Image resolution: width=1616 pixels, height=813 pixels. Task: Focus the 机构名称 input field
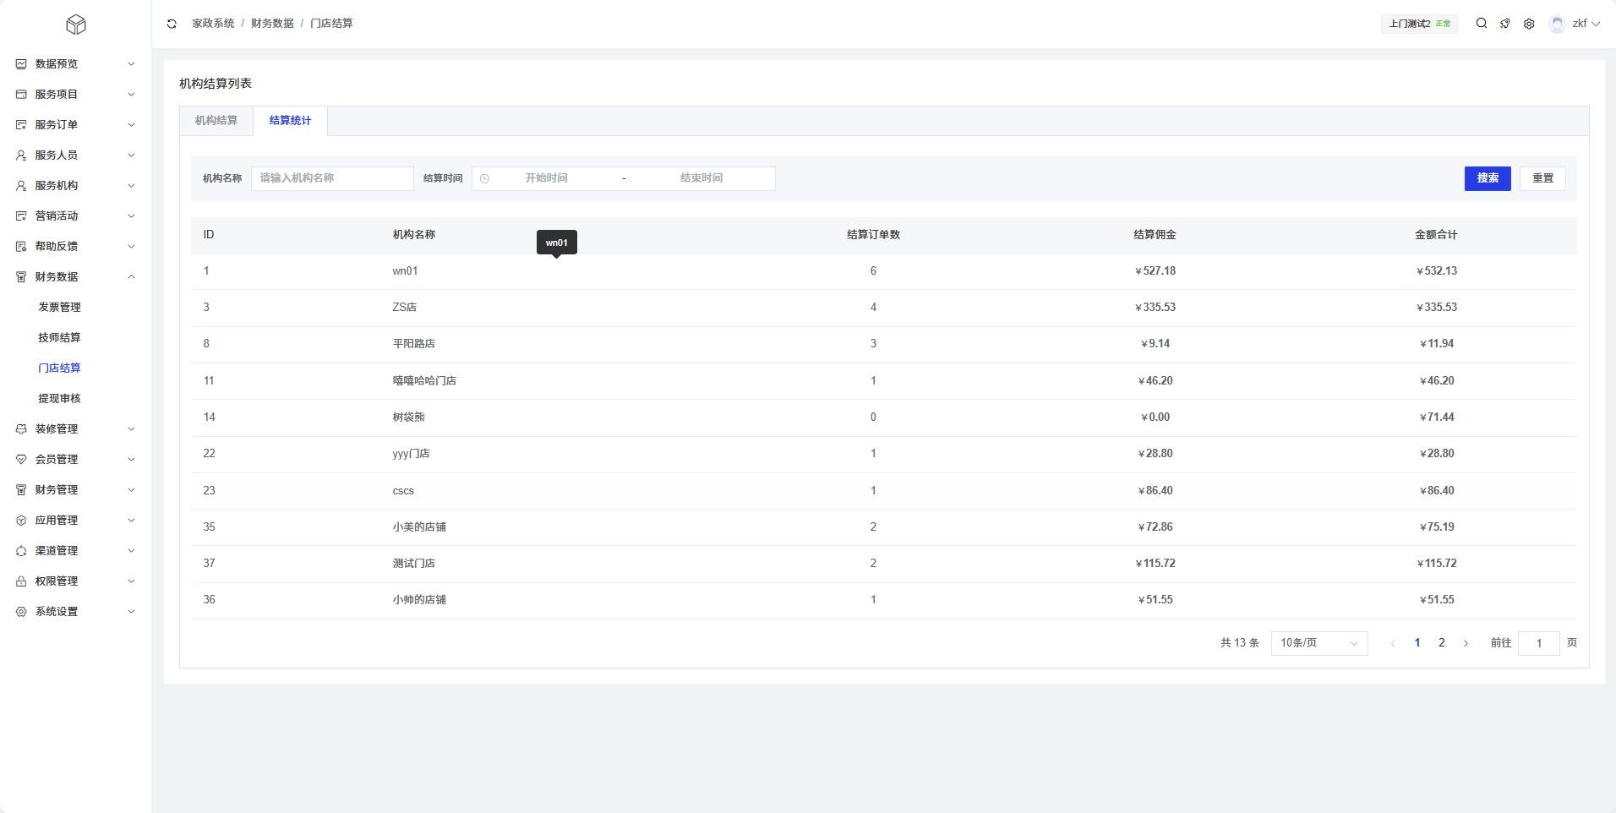pos(332,178)
